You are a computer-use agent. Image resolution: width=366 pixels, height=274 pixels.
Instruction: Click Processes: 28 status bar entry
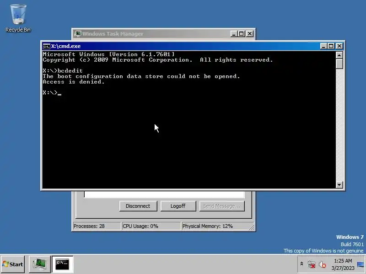[97, 226]
